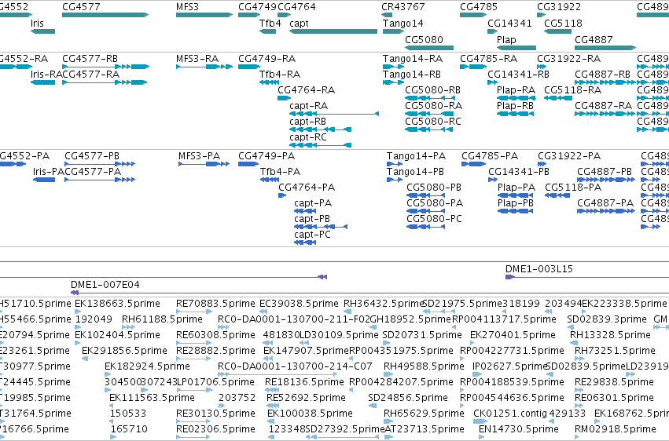Click EST RC0-DA0001-130700-211-F02
This screenshot has height=441, width=669.
point(293,319)
